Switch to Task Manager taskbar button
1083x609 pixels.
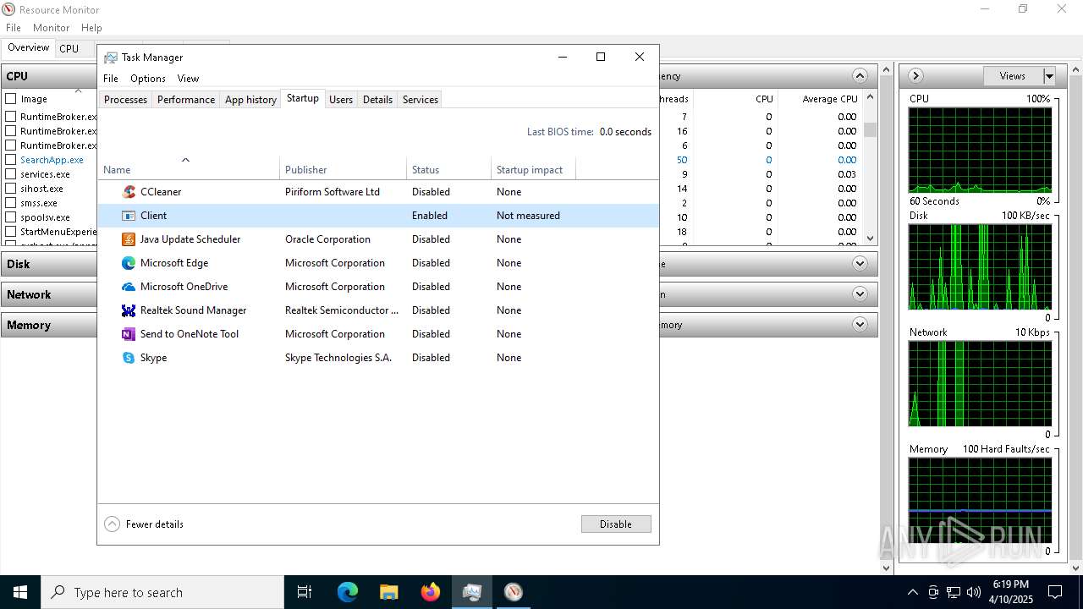tap(471, 592)
